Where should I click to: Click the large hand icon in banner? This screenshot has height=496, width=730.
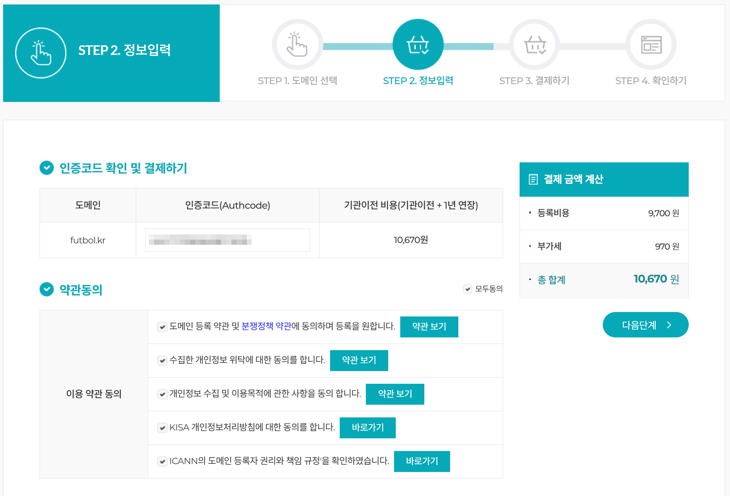[x=41, y=53]
